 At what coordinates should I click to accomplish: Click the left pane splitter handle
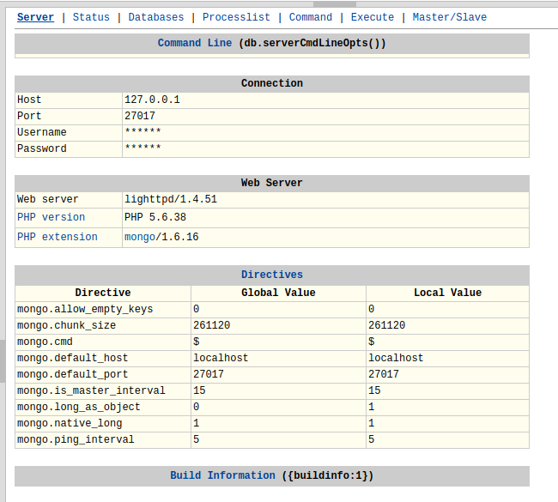[3, 360]
